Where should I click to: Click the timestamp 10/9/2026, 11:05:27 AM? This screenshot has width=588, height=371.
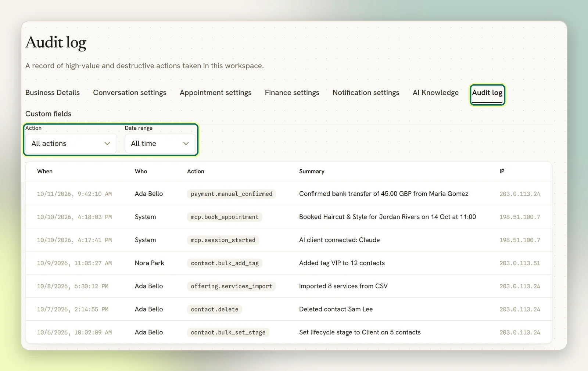click(x=74, y=263)
